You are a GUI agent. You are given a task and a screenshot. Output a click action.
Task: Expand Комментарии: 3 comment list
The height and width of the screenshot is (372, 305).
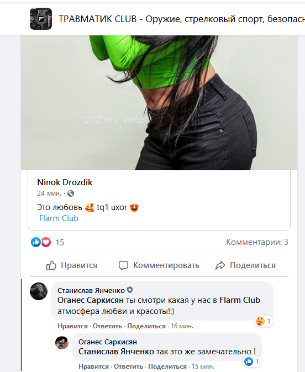(x=257, y=242)
